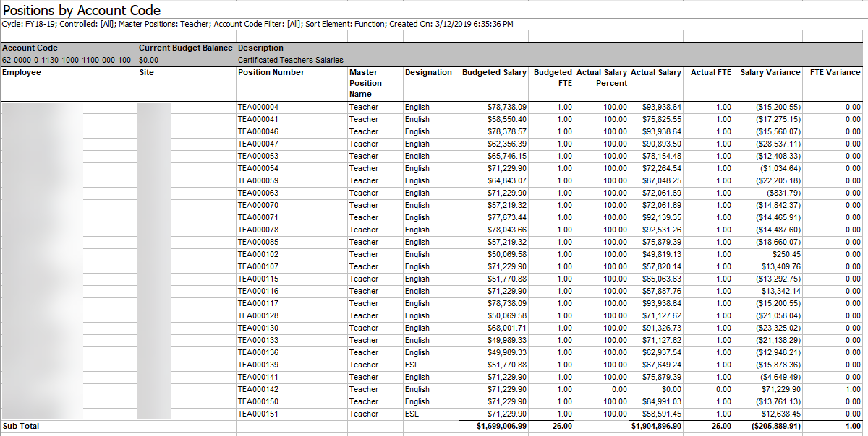The width and height of the screenshot is (868, 436).
Task: Select the ESL designation for TEA000151
Action: point(412,414)
